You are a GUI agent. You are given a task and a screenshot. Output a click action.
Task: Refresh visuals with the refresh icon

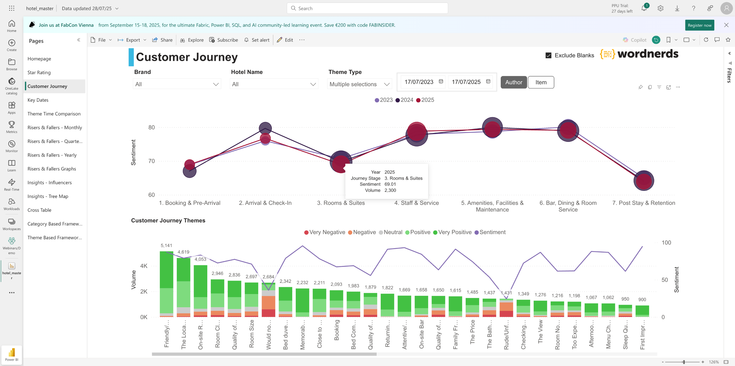coord(706,40)
